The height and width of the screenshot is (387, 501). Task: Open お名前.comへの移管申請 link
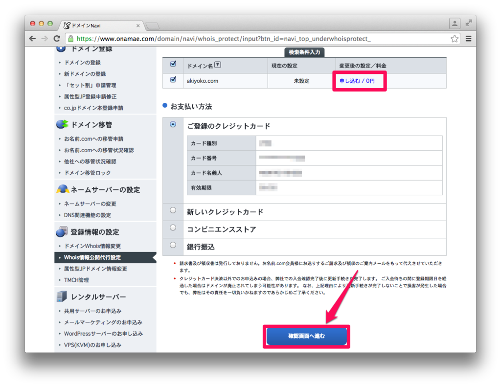pos(93,139)
